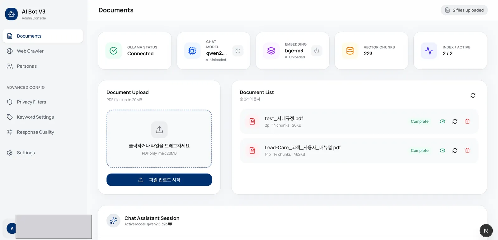Start file upload with 파일 업로드 시작

pyautogui.click(x=159, y=180)
